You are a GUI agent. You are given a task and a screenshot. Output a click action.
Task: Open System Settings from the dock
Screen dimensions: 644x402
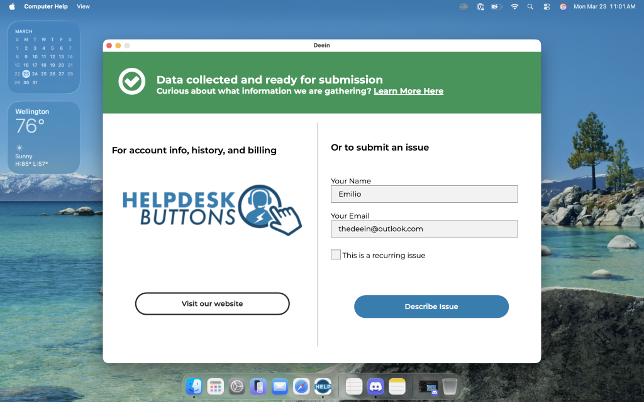[236, 387]
